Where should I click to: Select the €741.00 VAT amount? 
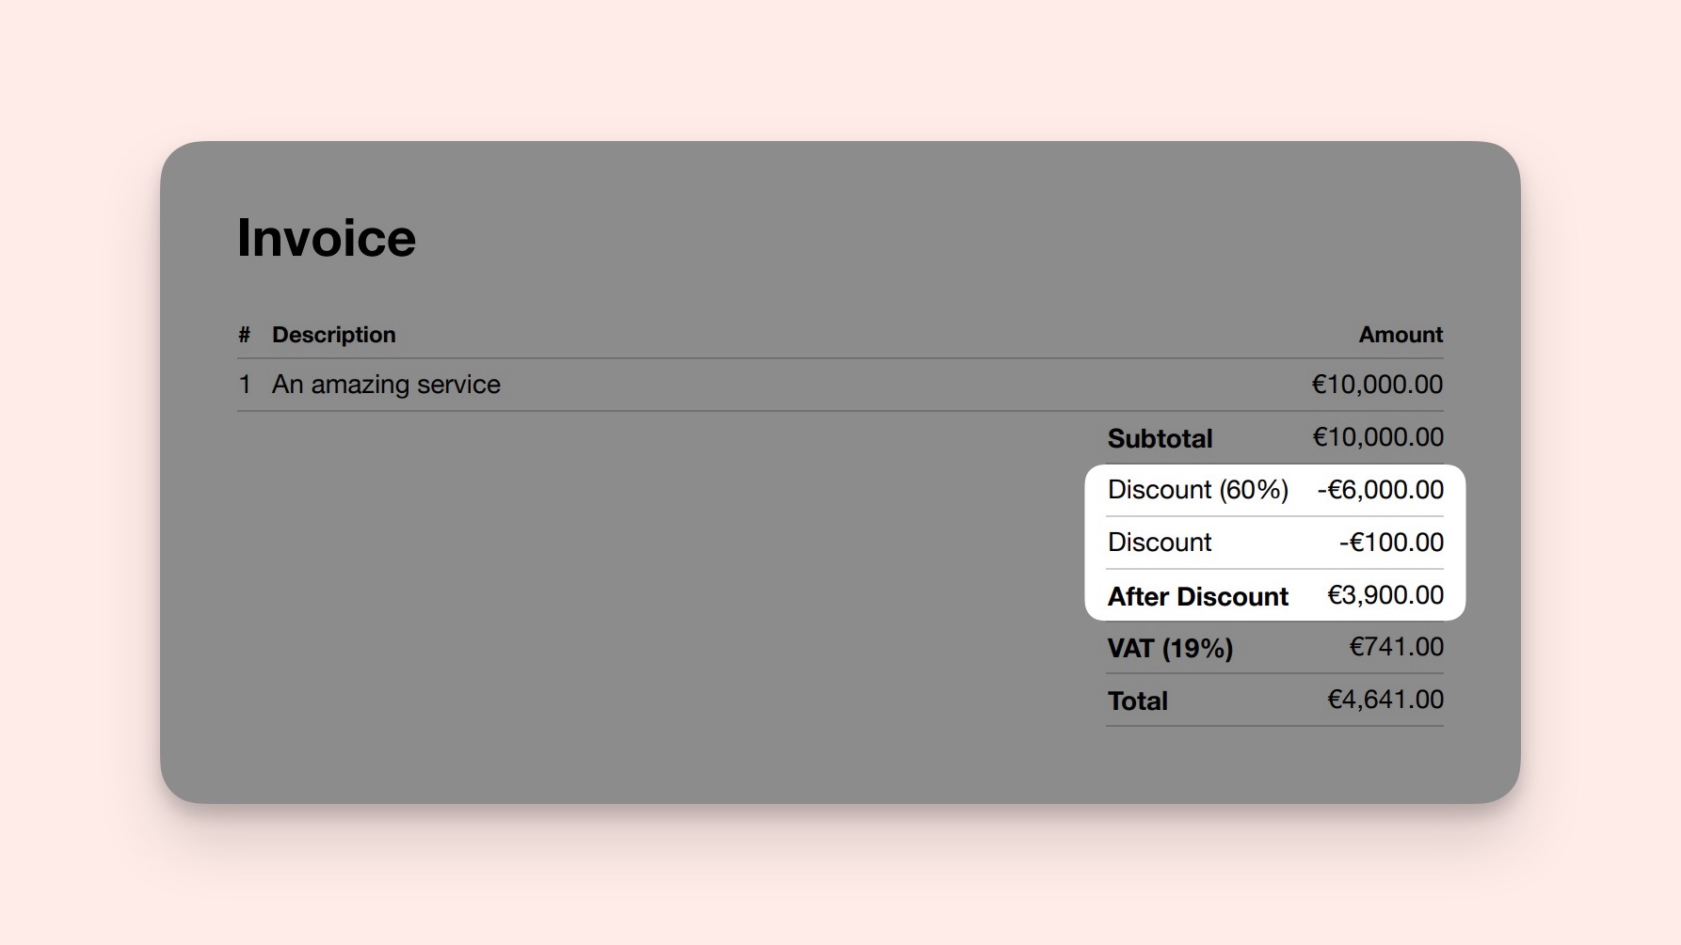pos(1394,647)
